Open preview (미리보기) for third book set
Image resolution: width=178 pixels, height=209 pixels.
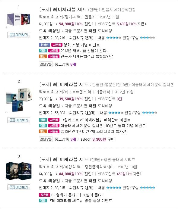19,187
